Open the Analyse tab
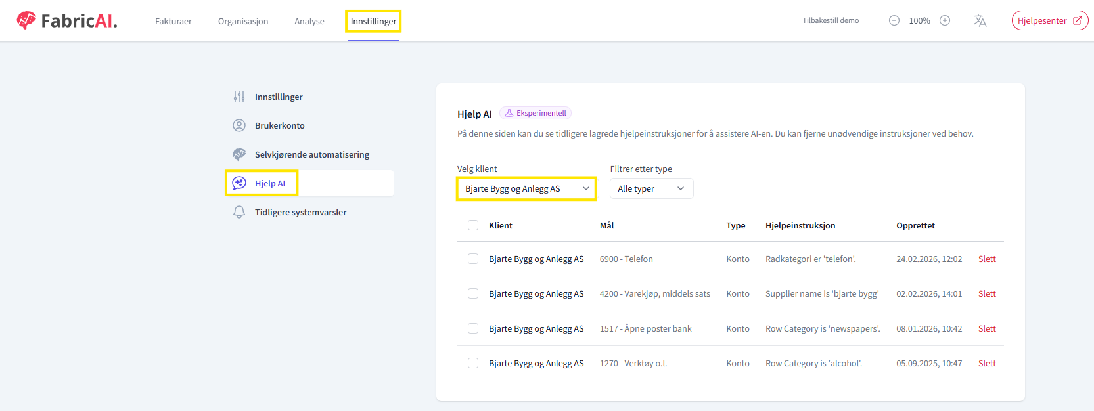The width and height of the screenshot is (1094, 411). [x=309, y=21]
